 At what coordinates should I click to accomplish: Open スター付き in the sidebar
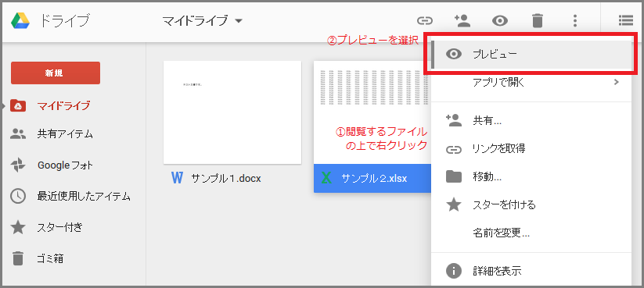tap(60, 227)
